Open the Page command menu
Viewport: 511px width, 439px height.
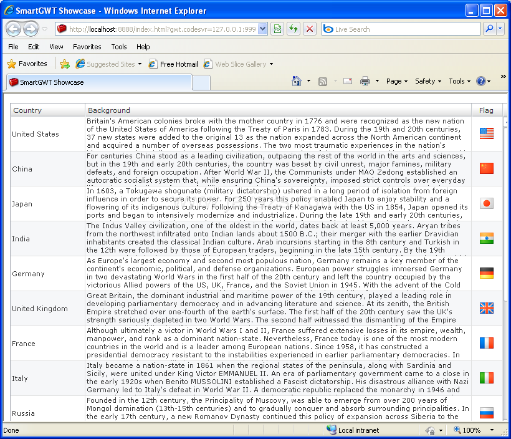(x=396, y=81)
